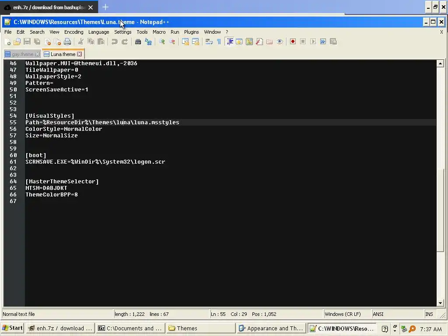The image size is (448, 336).
Task: Click the Open file toolbar icon
Action: pos(17,42)
